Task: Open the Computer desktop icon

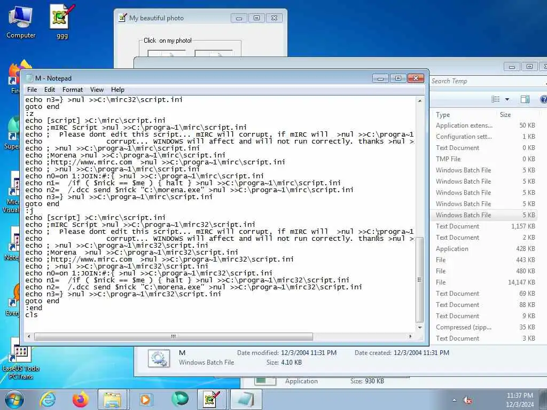Action: coord(21,21)
